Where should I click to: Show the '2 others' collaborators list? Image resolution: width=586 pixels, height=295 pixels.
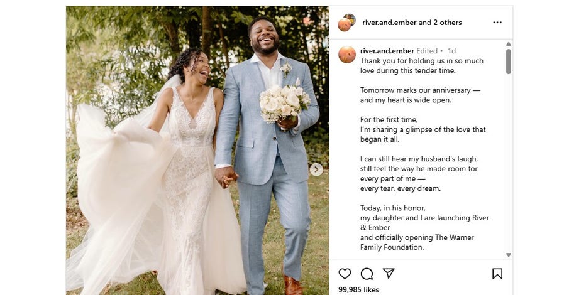click(447, 23)
